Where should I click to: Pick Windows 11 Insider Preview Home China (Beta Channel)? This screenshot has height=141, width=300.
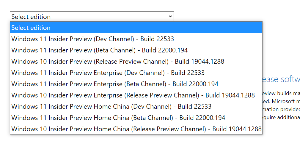[118, 118]
